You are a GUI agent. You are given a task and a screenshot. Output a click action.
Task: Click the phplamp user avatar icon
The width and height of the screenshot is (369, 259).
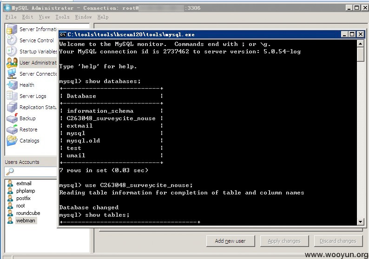click(10, 191)
